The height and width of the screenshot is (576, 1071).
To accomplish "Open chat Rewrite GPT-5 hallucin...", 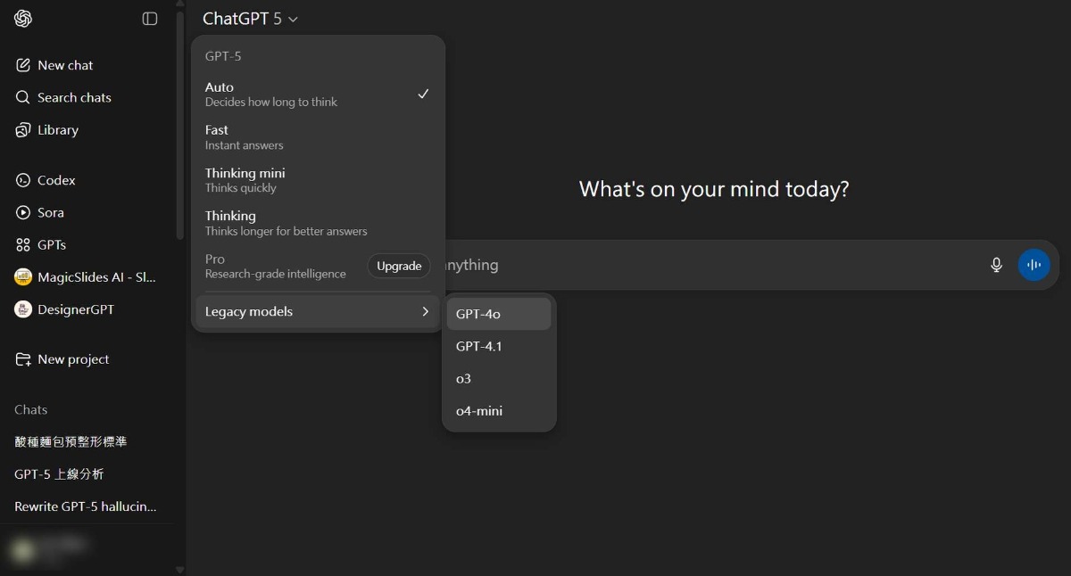I will point(87,506).
